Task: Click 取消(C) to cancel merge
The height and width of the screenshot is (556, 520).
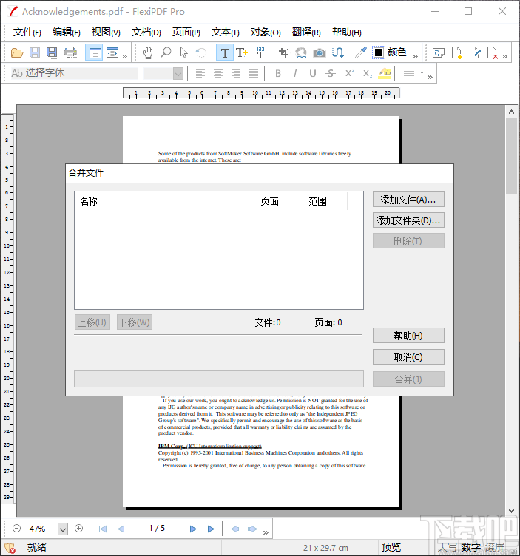Action: [408, 357]
